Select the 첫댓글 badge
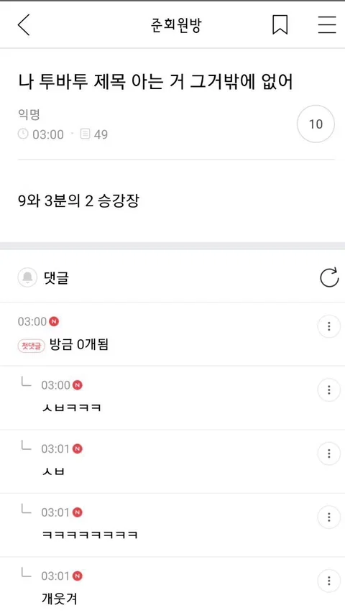345x613 pixels. (32, 346)
